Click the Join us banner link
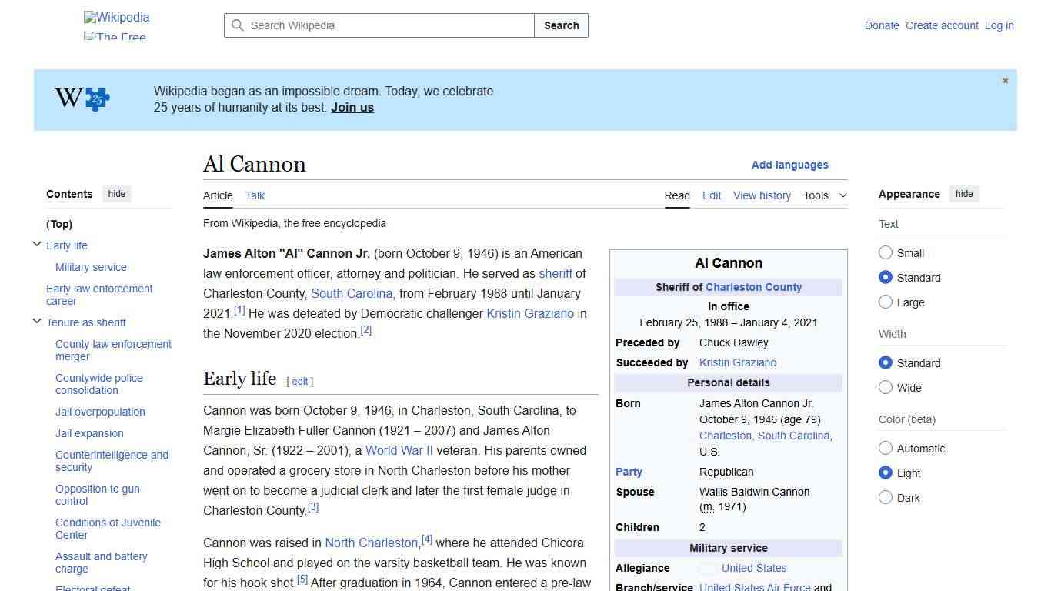This screenshot has height=591, width=1051. pyautogui.click(x=352, y=107)
